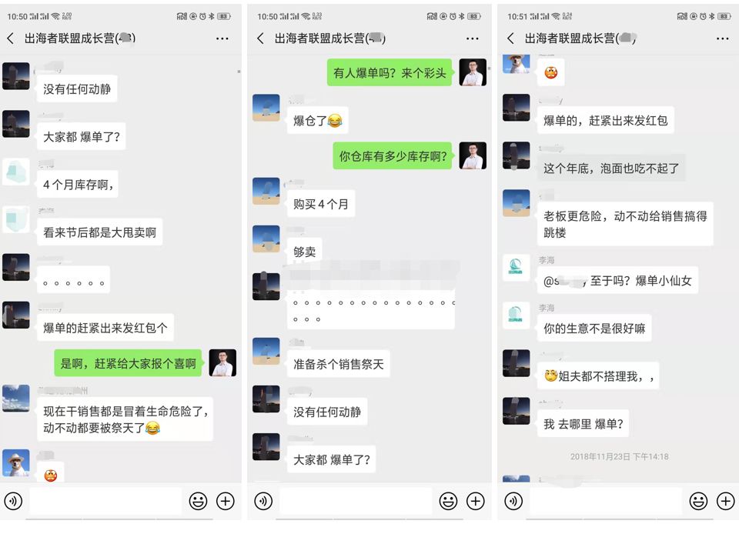Viewport: 739px width, 554px height.
Task: Tap the message input field in the leftmost chat
Action: tap(105, 501)
